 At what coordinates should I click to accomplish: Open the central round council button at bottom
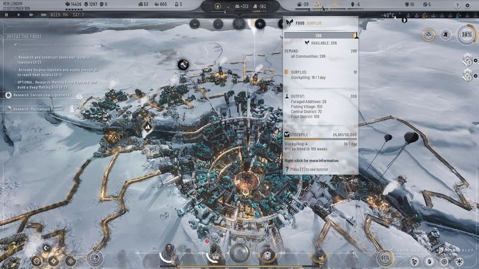(239, 253)
